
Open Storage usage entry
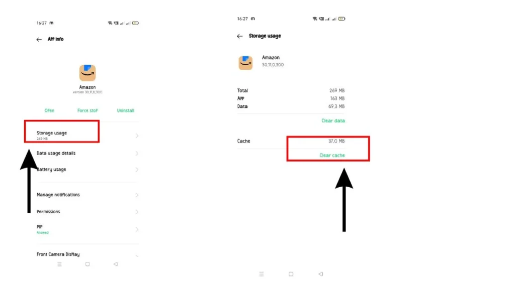coord(87,135)
